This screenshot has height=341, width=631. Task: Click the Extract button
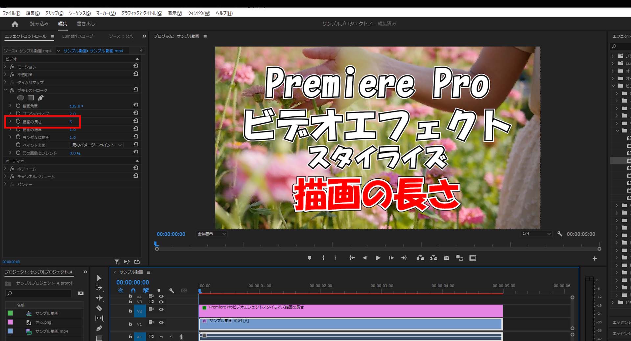[433, 258]
